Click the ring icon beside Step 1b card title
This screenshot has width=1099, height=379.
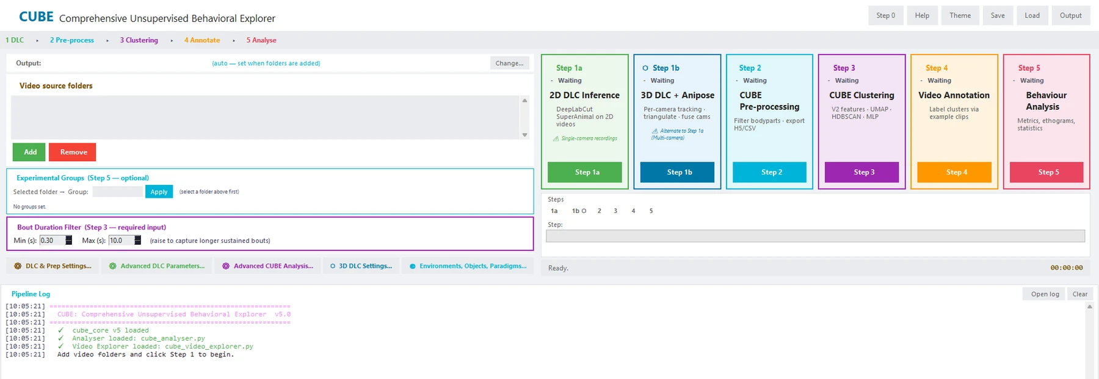pyautogui.click(x=645, y=68)
